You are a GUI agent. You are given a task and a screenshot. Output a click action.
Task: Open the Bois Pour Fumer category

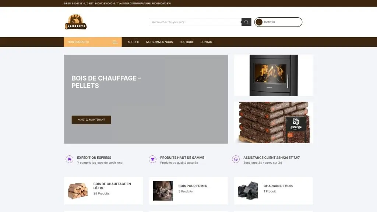click(x=193, y=186)
